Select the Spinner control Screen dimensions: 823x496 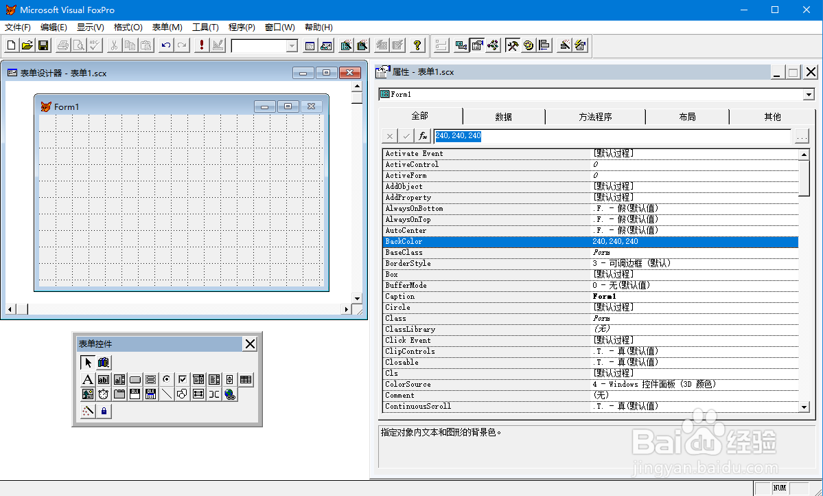click(229, 379)
